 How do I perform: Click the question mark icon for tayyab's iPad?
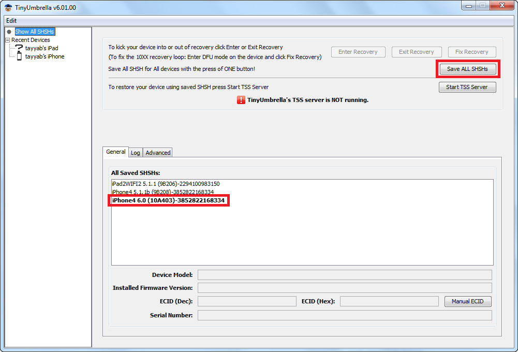[x=19, y=48]
